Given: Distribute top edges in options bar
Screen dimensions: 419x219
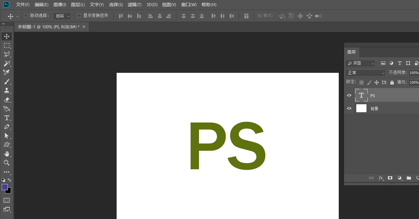Looking at the screenshot, I should coord(184,16).
